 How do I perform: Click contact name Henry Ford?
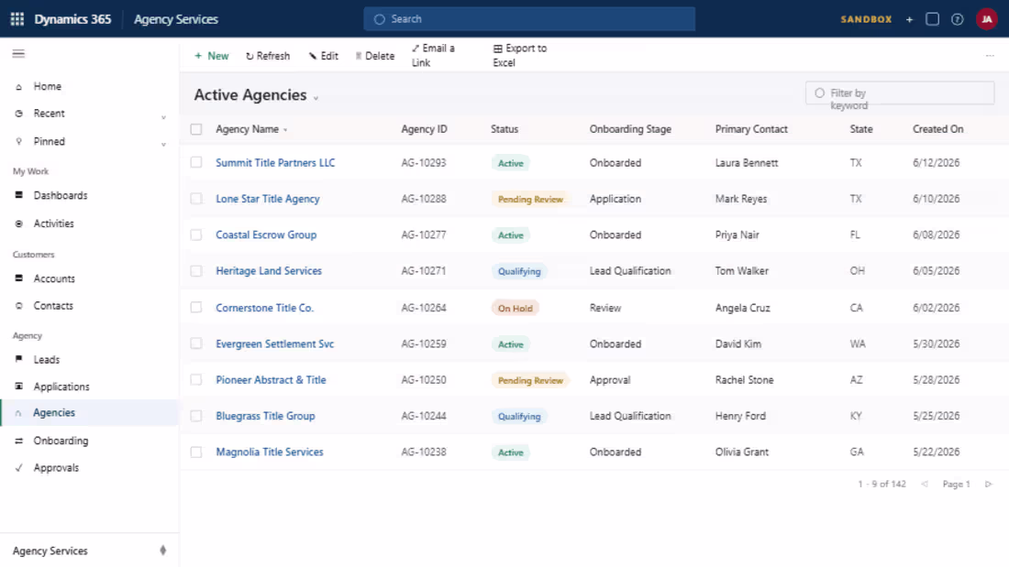tap(740, 416)
